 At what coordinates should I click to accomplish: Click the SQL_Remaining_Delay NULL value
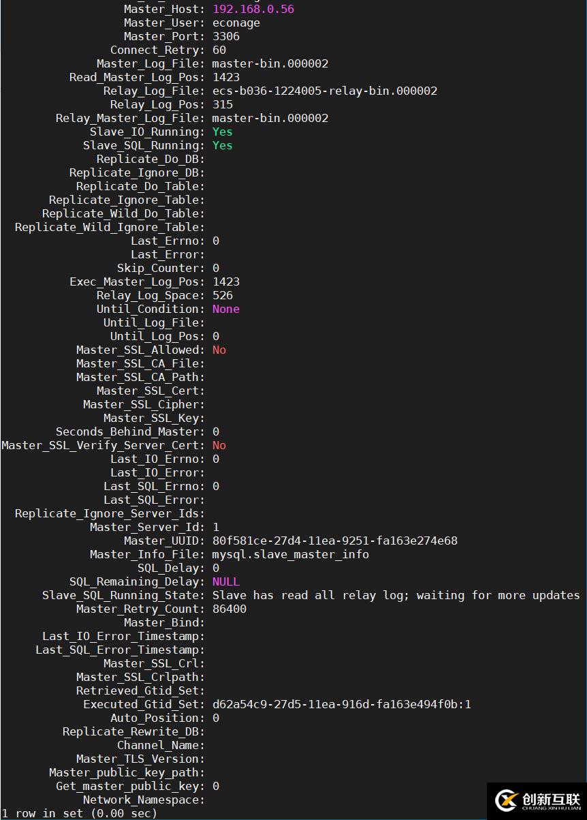click(226, 581)
